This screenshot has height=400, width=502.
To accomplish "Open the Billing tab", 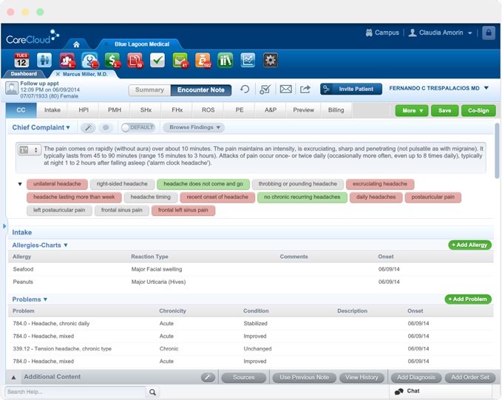I will pyautogui.click(x=336, y=110).
